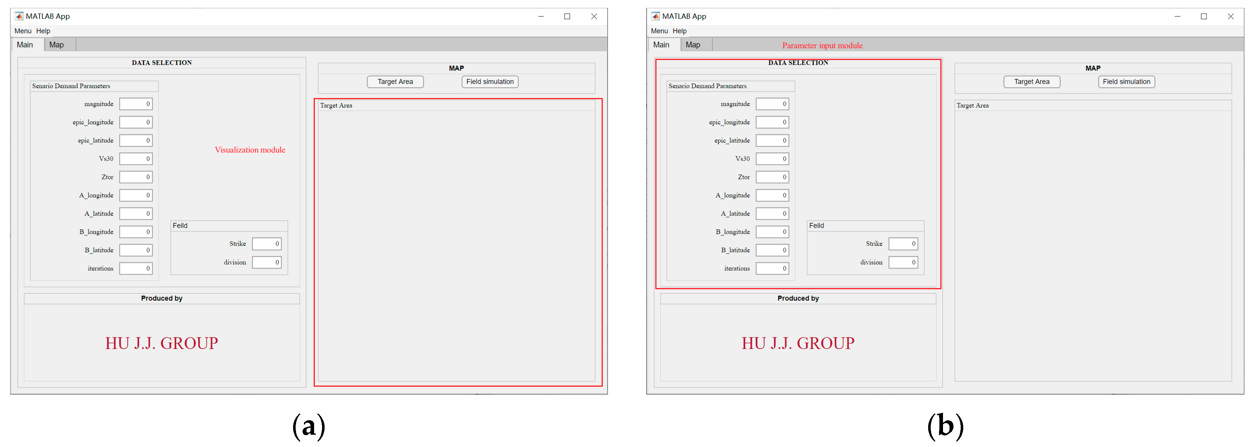Maximize the left MATLAB App window
Screen dimensions: 1256x447
pos(567,17)
